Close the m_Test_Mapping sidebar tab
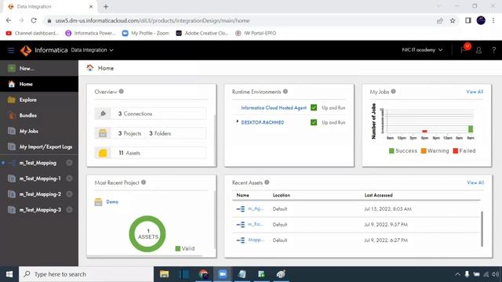This screenshot has height=282, width=502. tap(69, 163)
